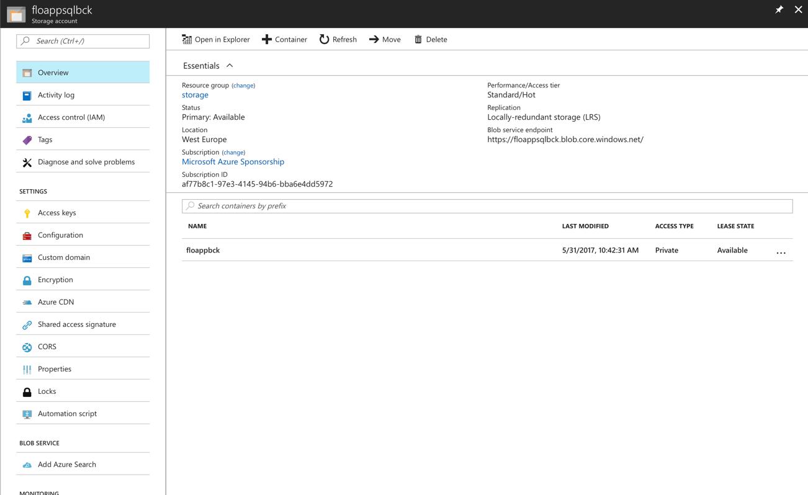
Task: Click the Configuration toolbox icon
Action: (27, 235)
